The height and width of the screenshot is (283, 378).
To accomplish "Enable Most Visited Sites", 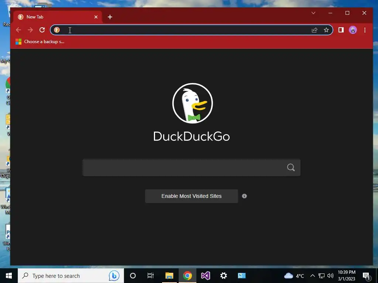I will click(x=192, y=196).
